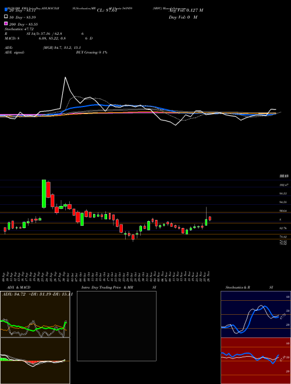This screenshot has width=291, height=384.
Task: Click the '(MGR) 34.7, 31.2, 15.1' ADX values
Action: 62,48
